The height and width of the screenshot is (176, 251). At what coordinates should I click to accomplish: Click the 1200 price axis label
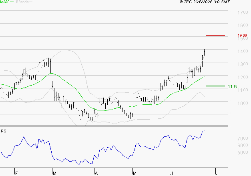click(x=243, y=77)
